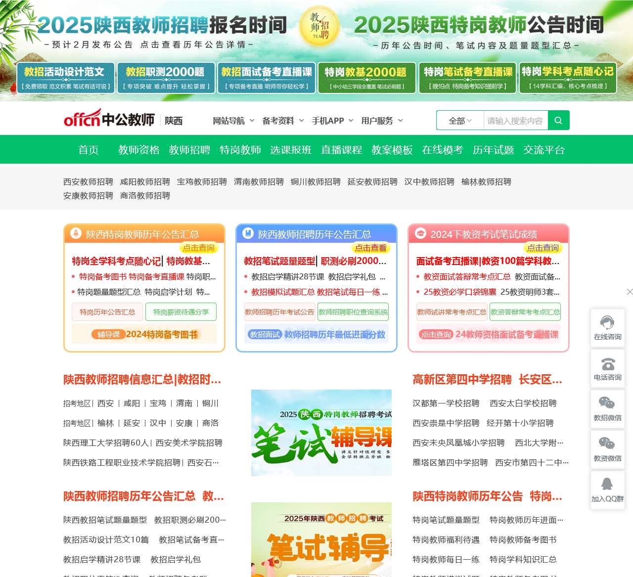The width and height of the screenshot is (633, 577).
Task: Open the 陕西教师招聘信息汇总 heading link
Action: (142, 380)
